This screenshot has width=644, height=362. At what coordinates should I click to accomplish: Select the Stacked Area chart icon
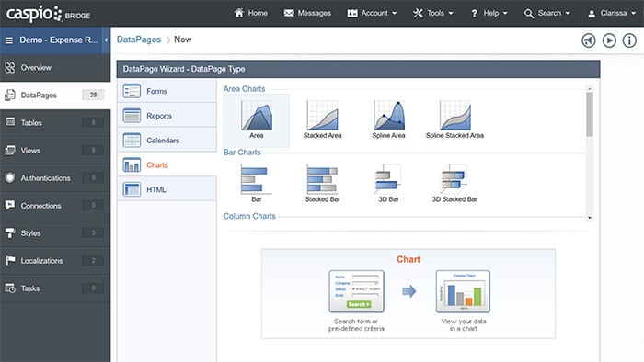click(x=322, y=117)
